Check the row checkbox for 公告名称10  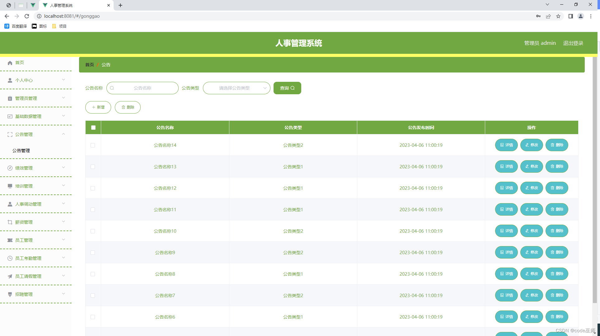[x=93, y=231]
